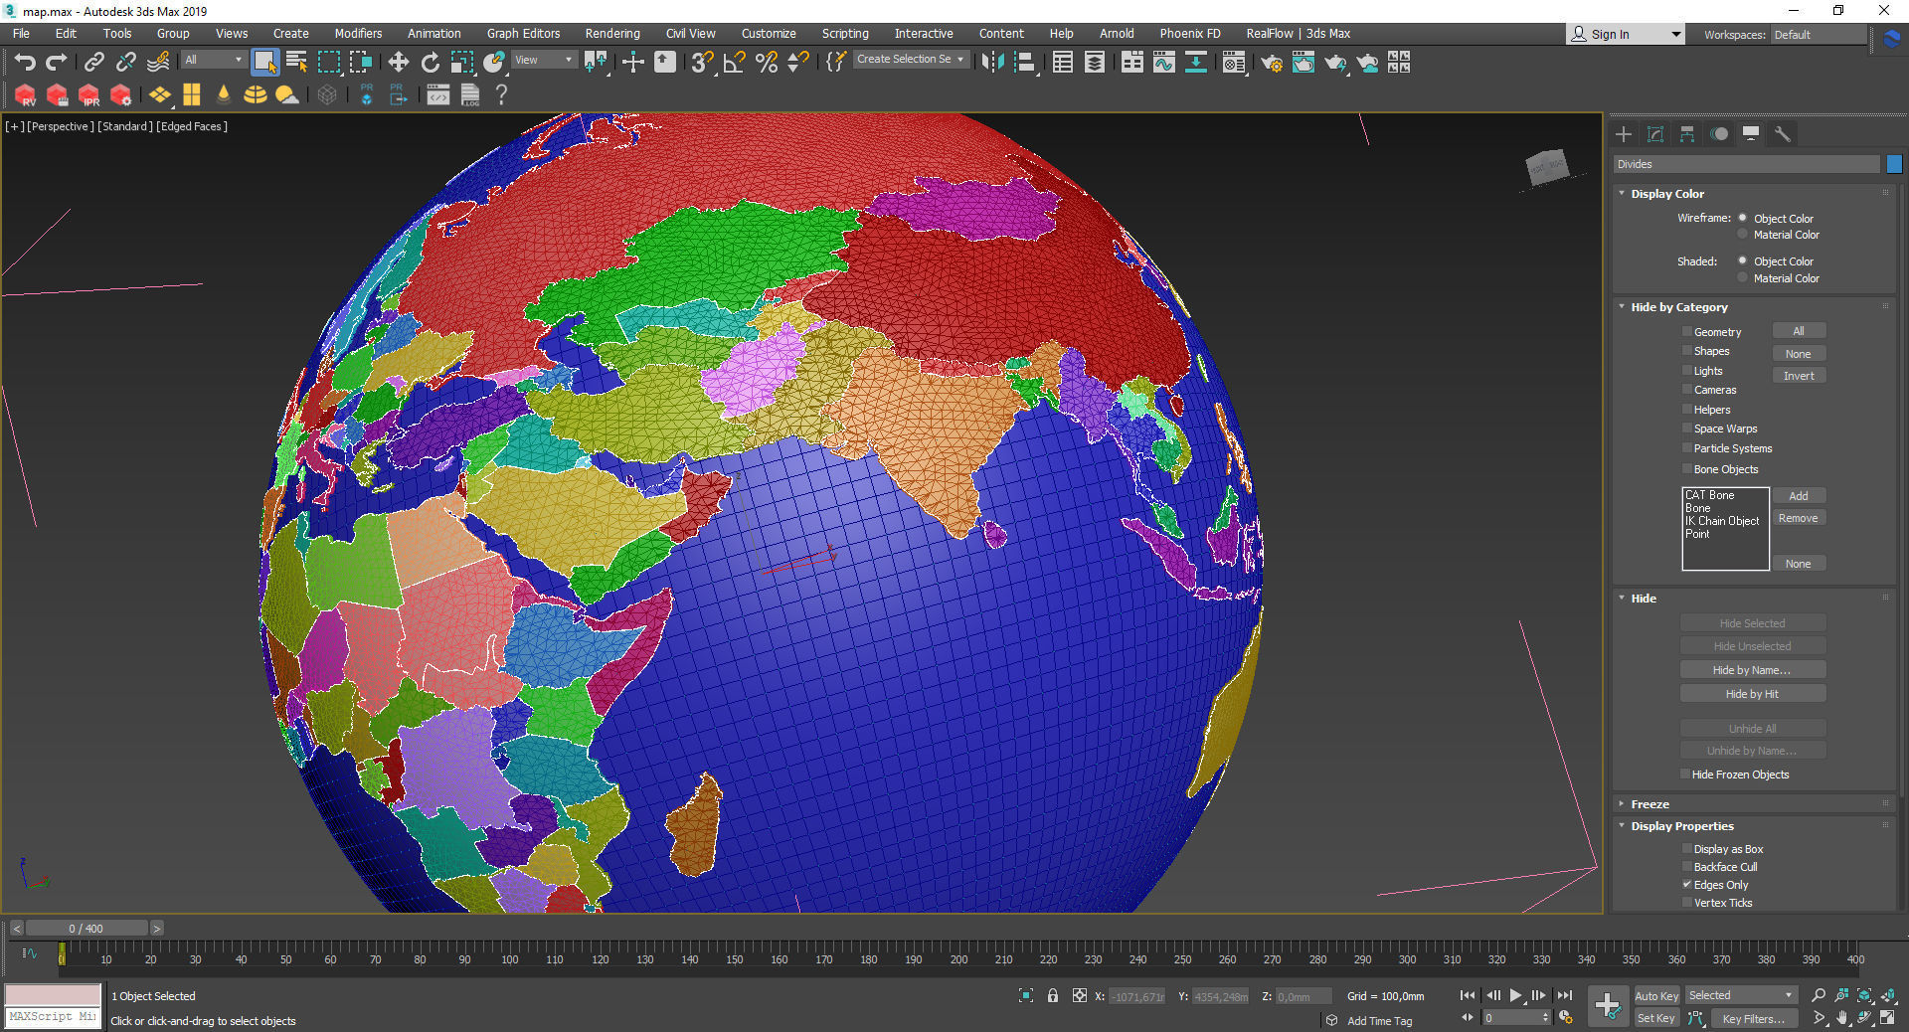Click the Bind to Space Warp icon

(x=158, y=63)
